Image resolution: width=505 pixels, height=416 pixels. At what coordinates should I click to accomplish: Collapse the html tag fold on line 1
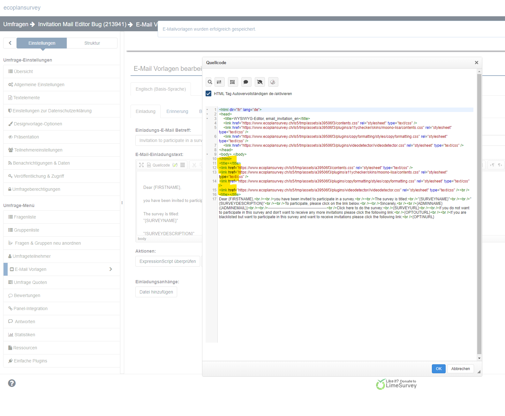pos(207,110)
